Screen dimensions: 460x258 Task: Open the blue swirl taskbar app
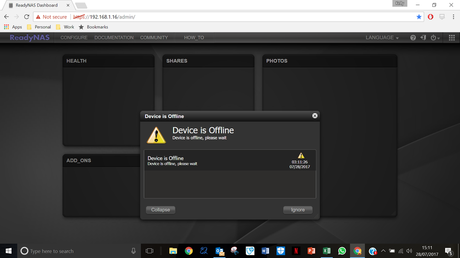204,251
